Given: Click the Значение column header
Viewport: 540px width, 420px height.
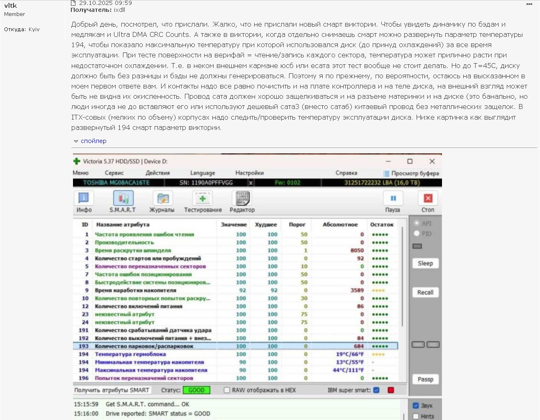Looking at the screenshot, I should [234, 225].
